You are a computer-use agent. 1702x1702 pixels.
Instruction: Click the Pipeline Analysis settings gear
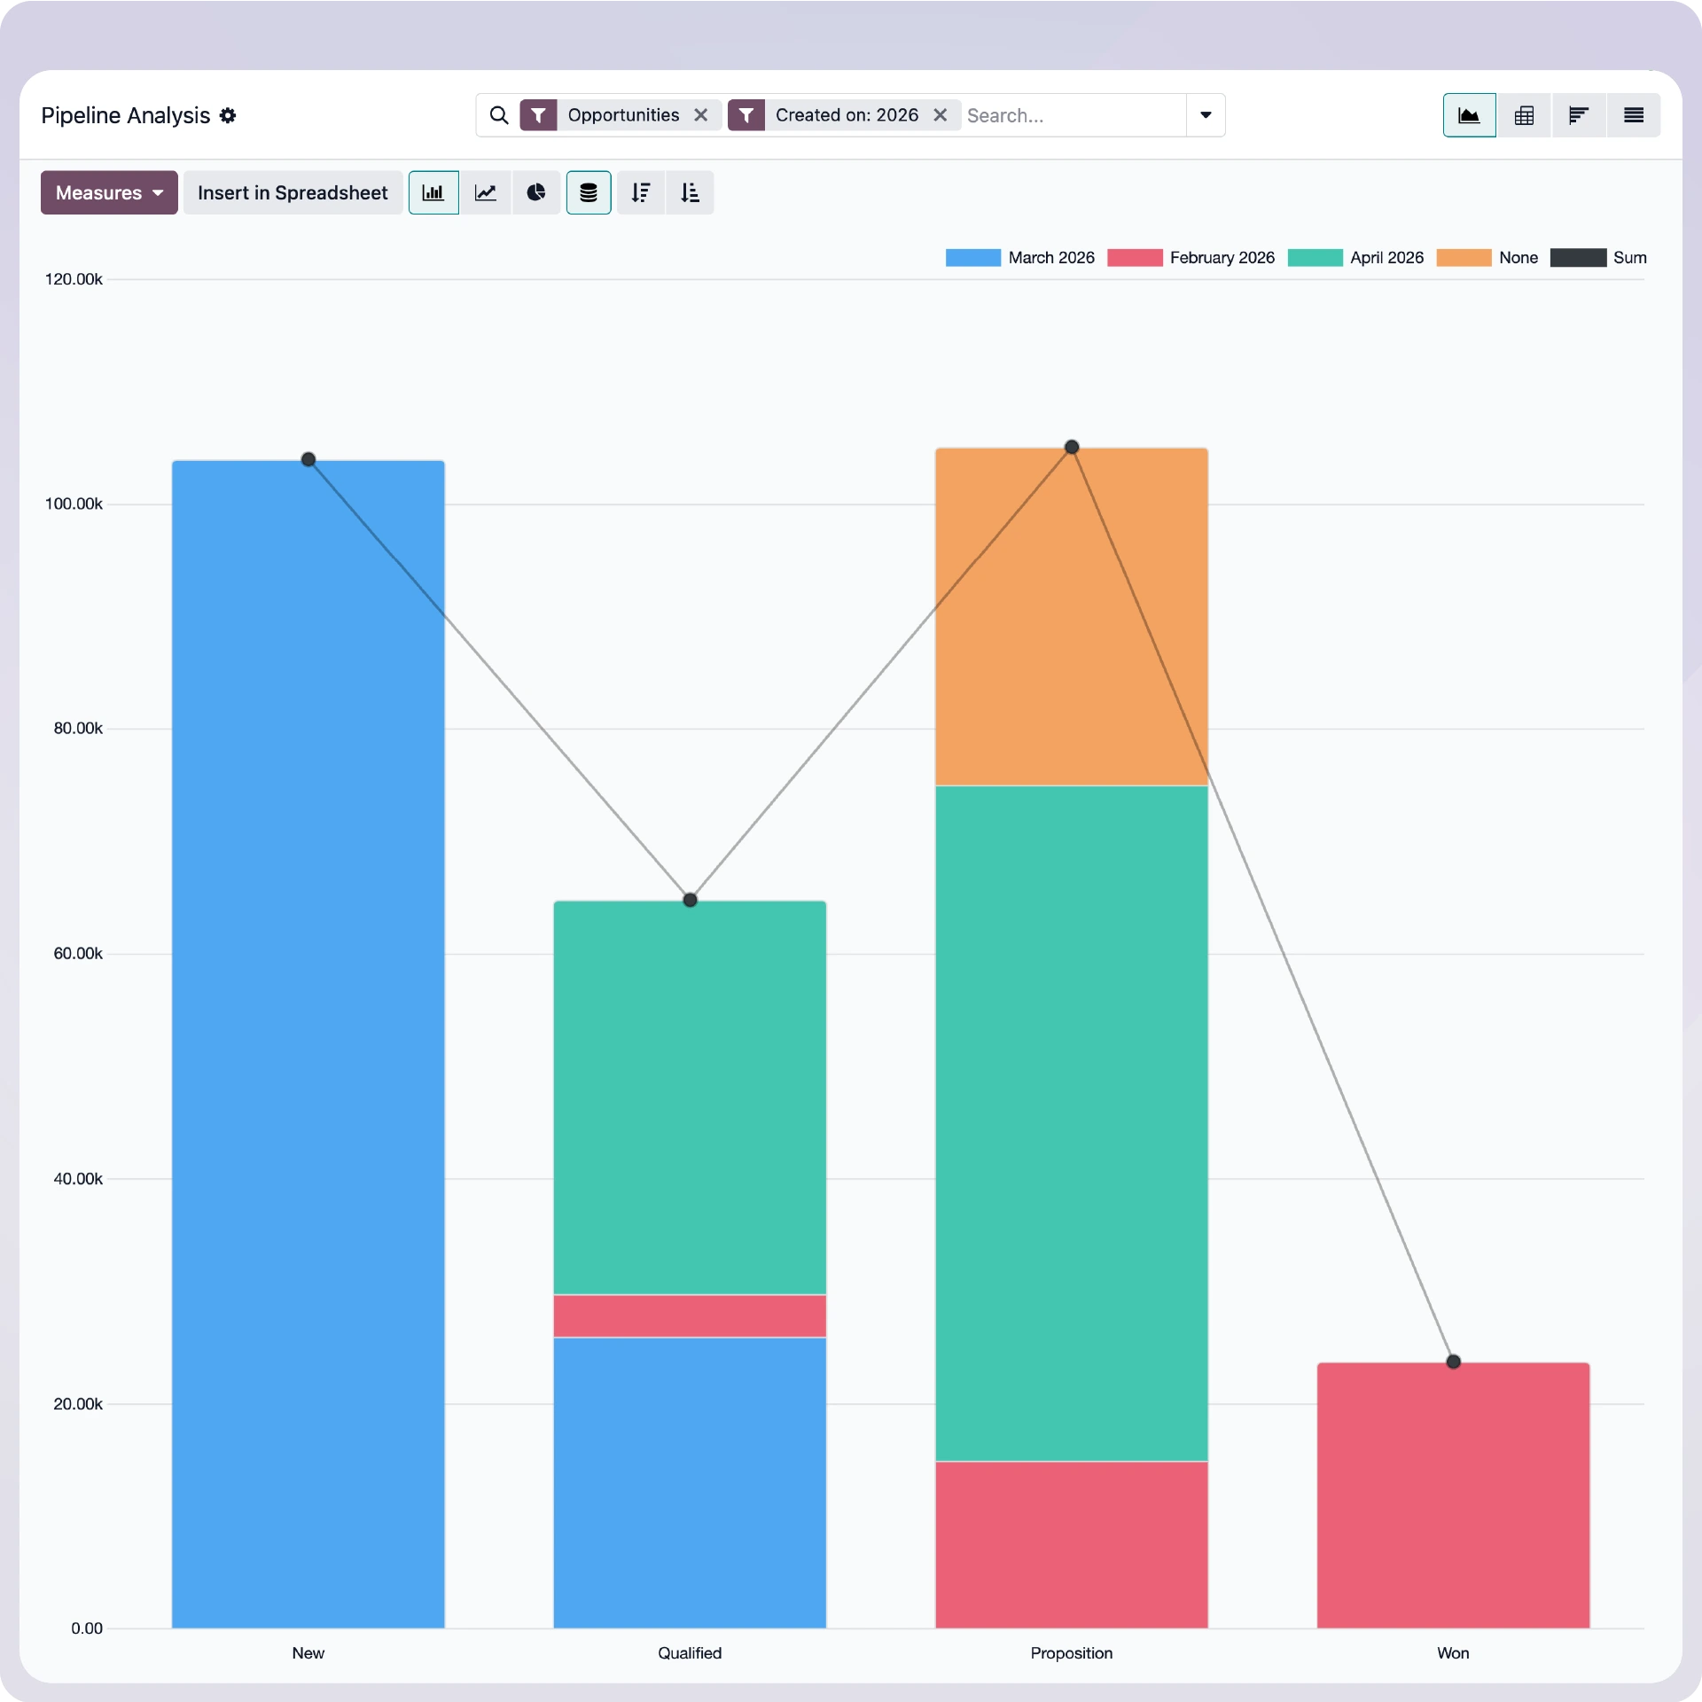click(x=228, y=115)
